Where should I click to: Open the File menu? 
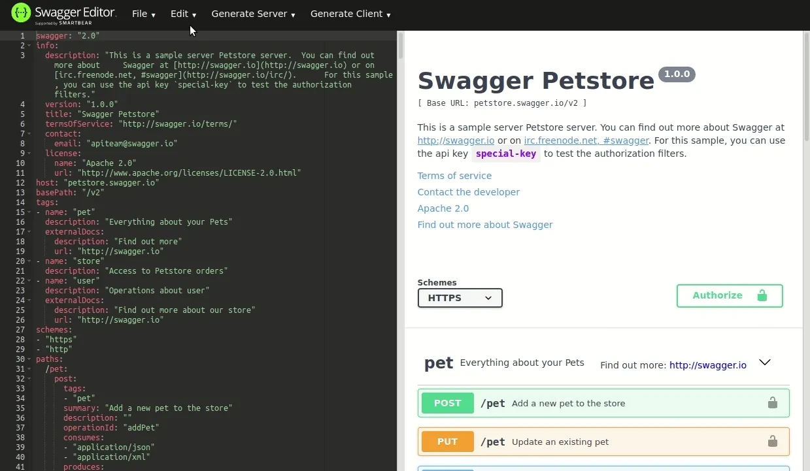click(143, 14)
